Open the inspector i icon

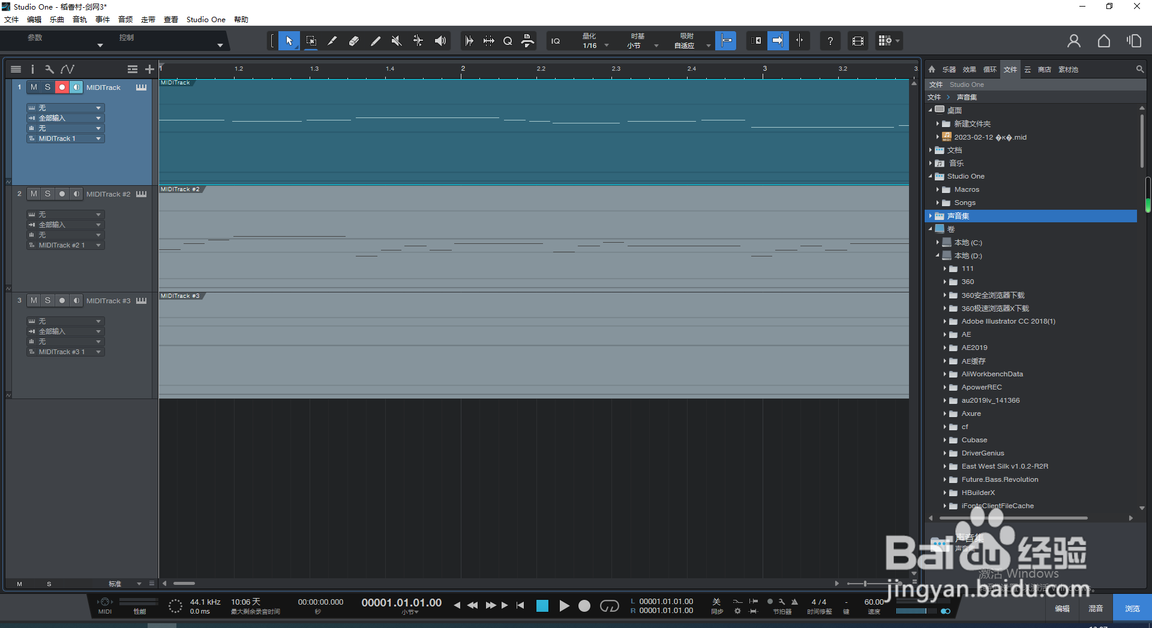coord(32,70)
